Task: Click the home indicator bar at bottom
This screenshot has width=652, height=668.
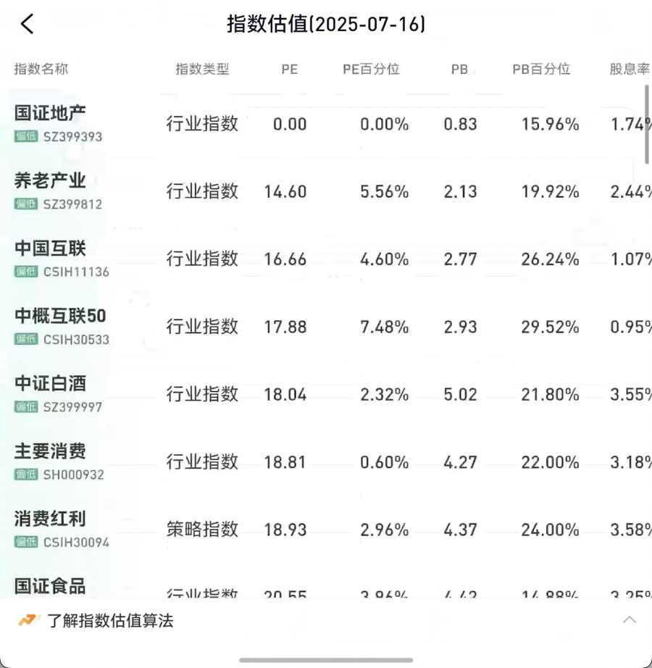Action: coord(326,660)
